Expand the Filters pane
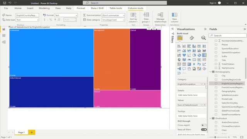Screen dimensions: 247x139 click(x=173, y=29)
